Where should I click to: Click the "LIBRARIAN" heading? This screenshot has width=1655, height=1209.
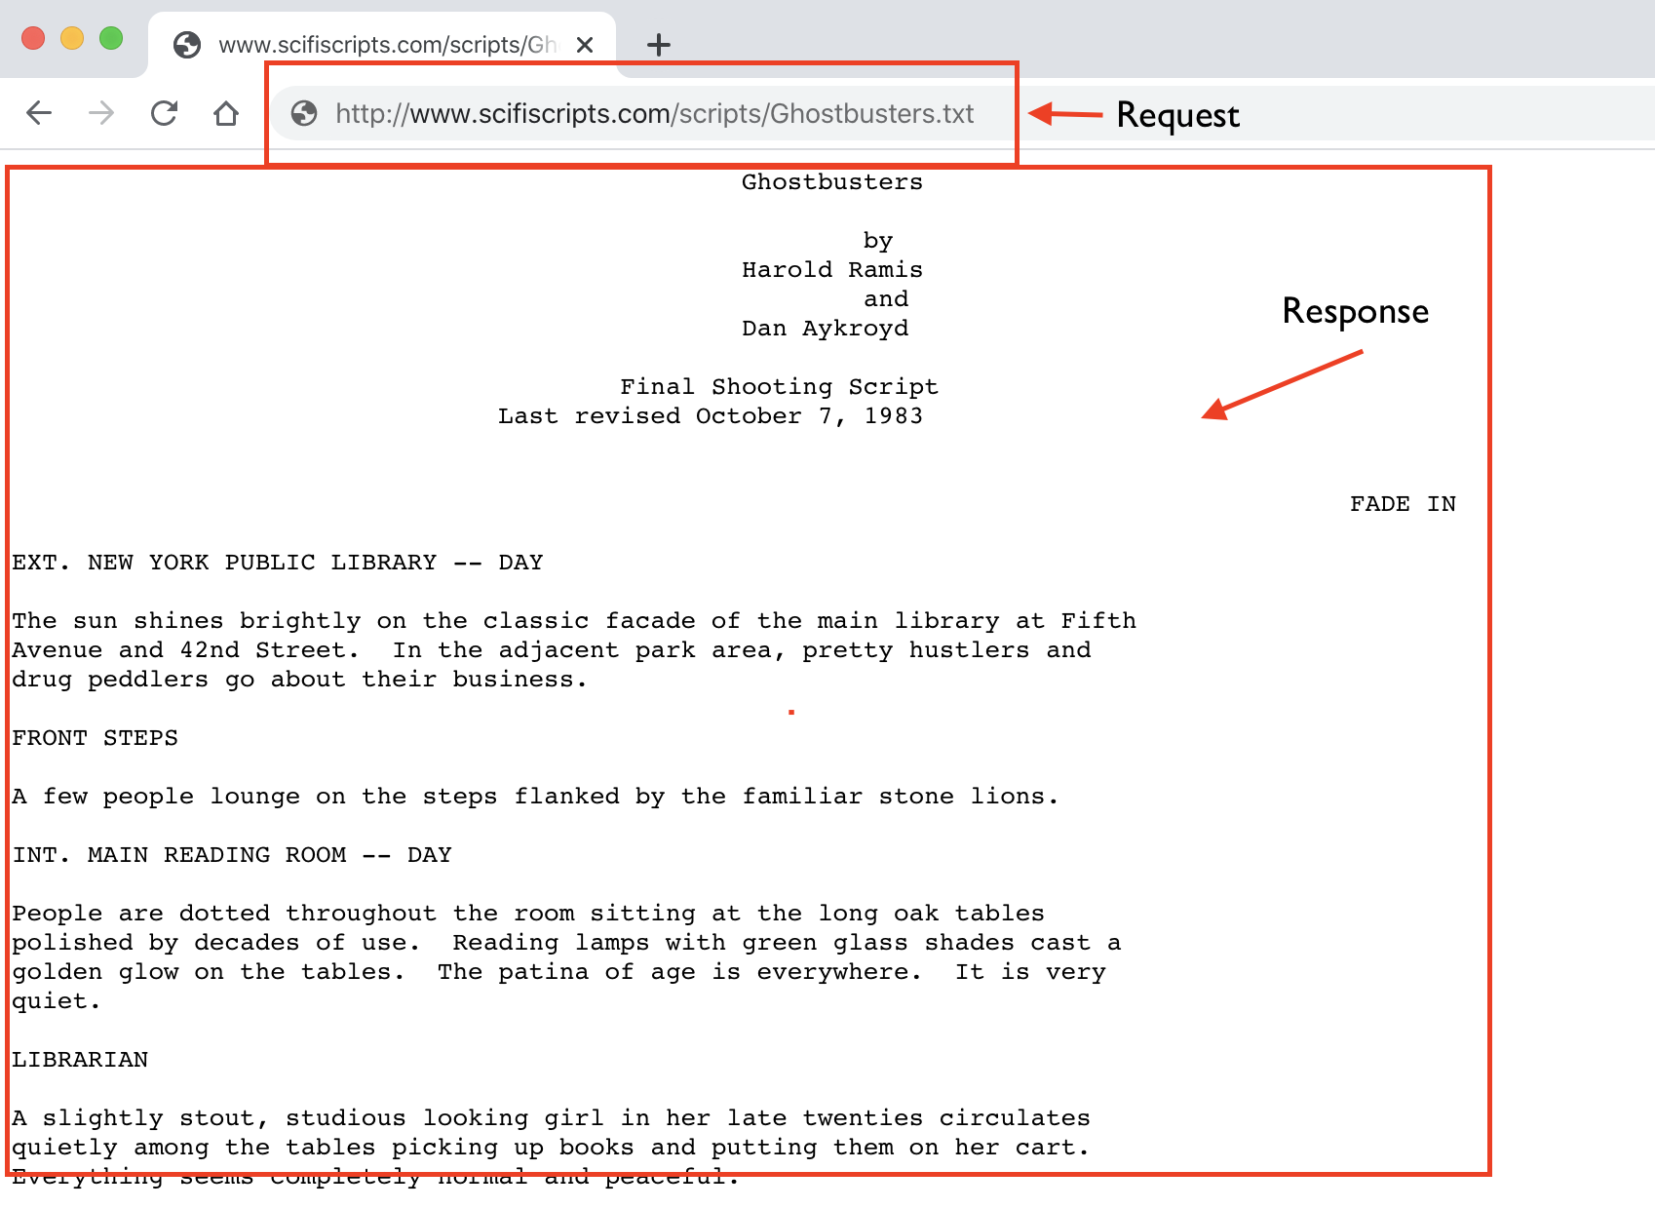coord(80,1060)
